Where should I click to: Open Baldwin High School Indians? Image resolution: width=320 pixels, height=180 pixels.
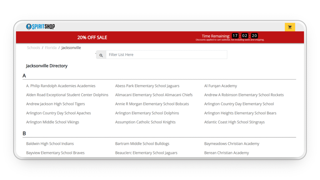pos(50,144)
